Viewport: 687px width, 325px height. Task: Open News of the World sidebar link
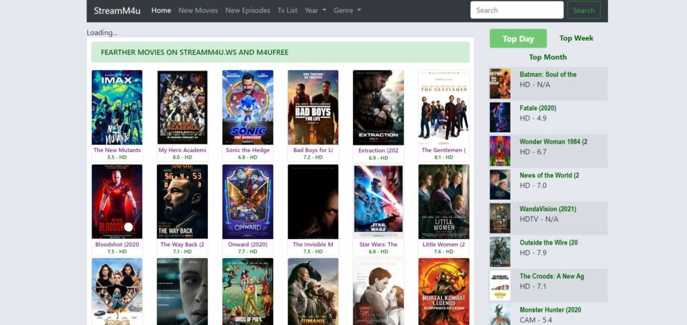[x=549, y=176]
